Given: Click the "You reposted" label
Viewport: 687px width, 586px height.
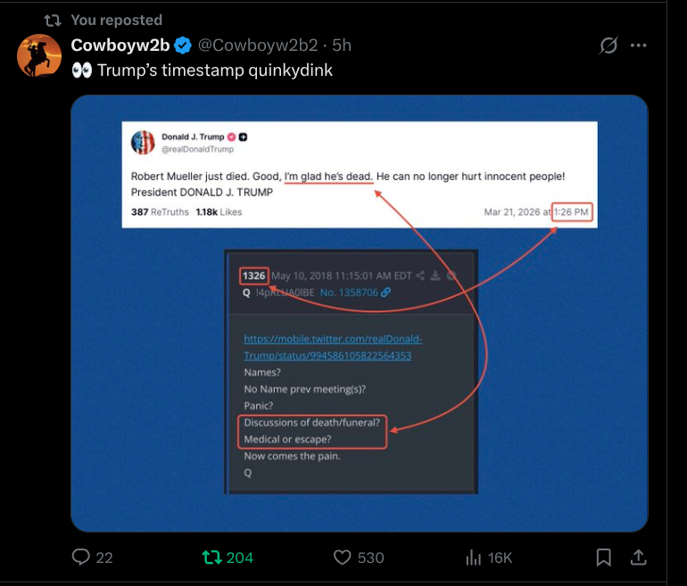Looking at the screenshot, I should coord(116,20).
